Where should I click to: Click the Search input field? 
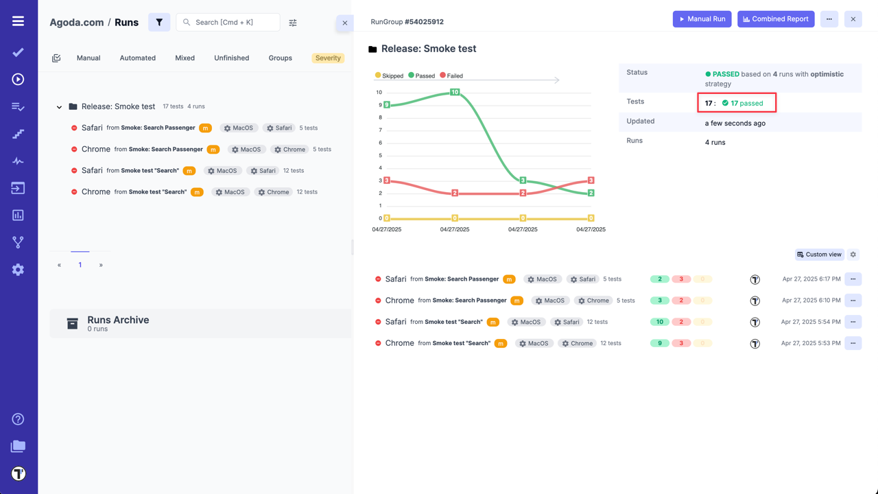(x=233, y=22)
